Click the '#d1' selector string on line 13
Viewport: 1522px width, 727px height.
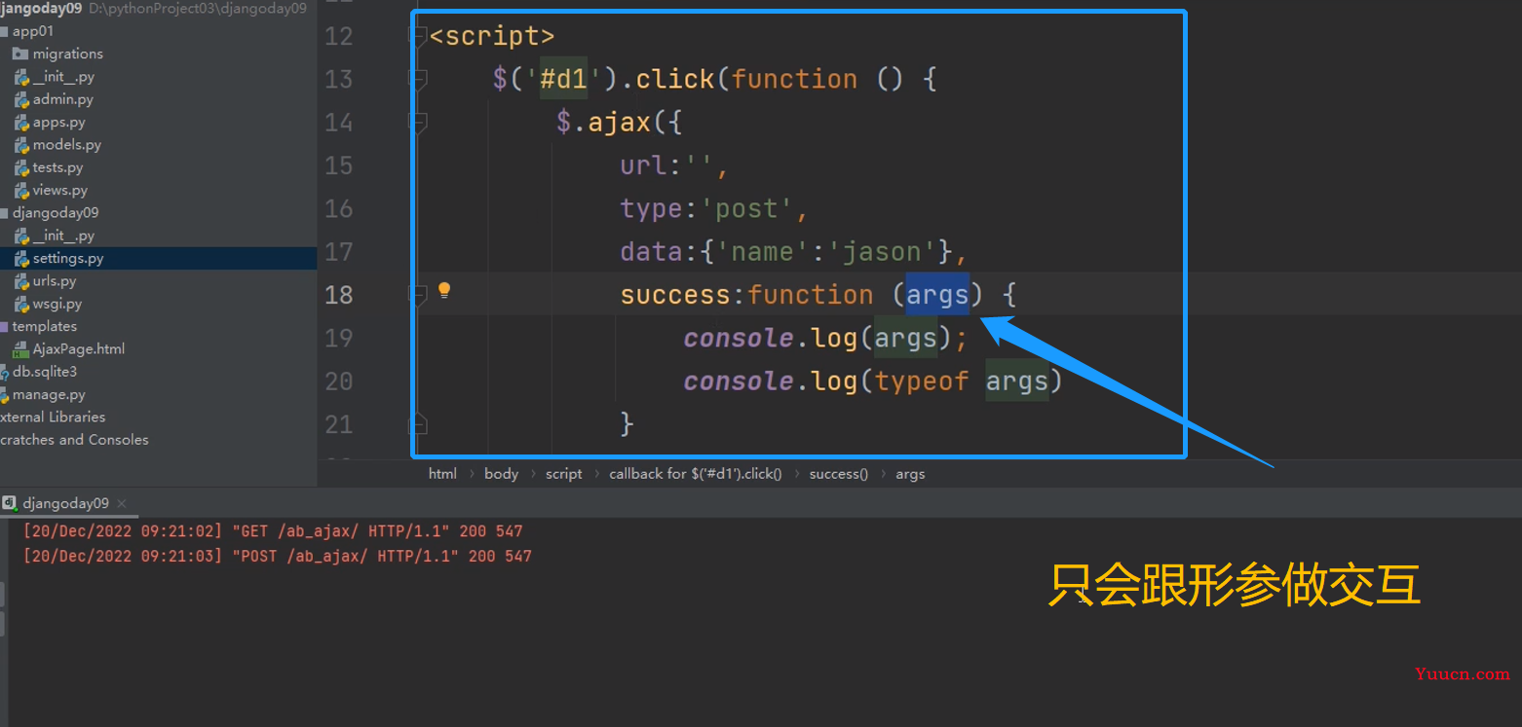point(563,79)
